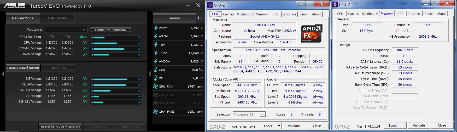
Task: Click the MB temperature thermometer icon
Action: pos(156,78)
